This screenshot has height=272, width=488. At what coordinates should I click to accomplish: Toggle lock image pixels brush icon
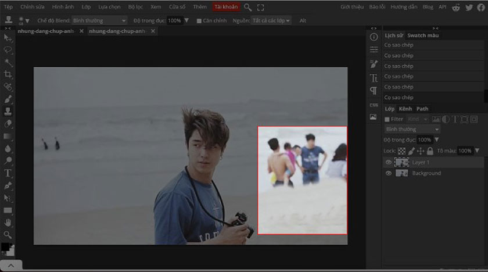coord(411,151)
